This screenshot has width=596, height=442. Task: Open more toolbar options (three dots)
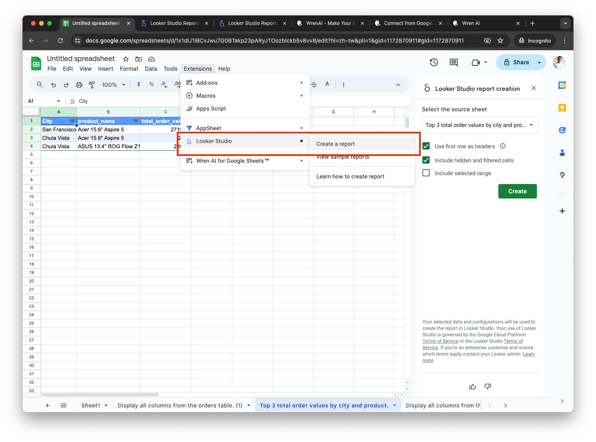tap(343, 85)
